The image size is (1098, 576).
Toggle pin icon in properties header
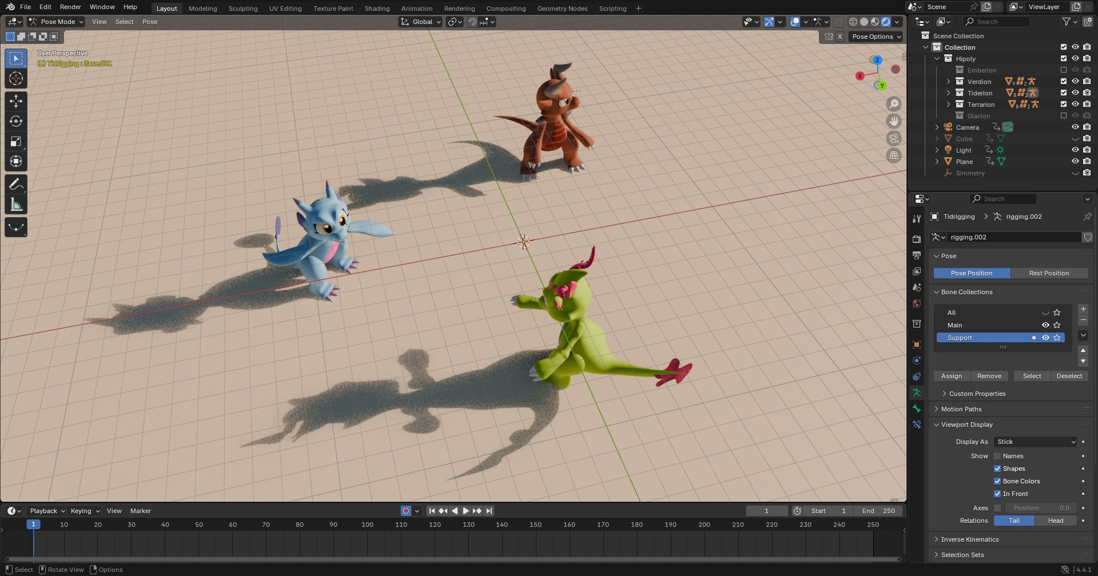pos(1087,217)
